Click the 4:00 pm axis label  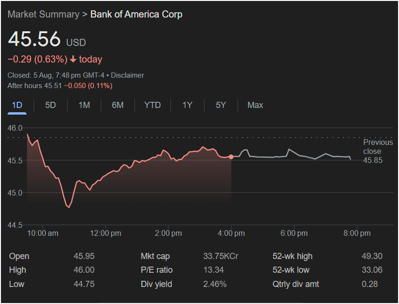pyautogui.click(x=231, y=233)
